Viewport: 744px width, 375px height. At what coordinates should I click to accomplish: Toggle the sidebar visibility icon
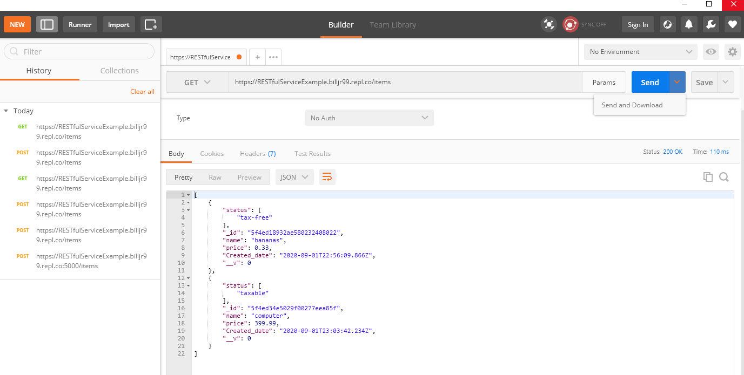(47, 24)
